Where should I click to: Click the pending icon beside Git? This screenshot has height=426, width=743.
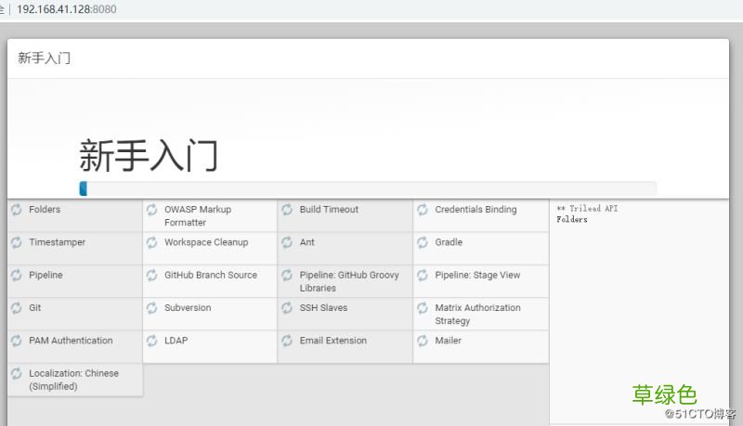coord(17,308)
